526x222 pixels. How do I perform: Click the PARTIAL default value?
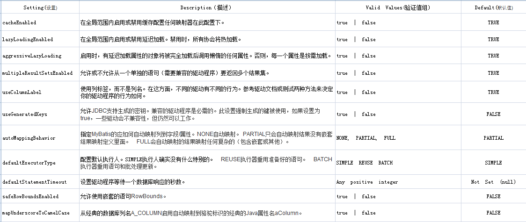click(x=493, y=138)
